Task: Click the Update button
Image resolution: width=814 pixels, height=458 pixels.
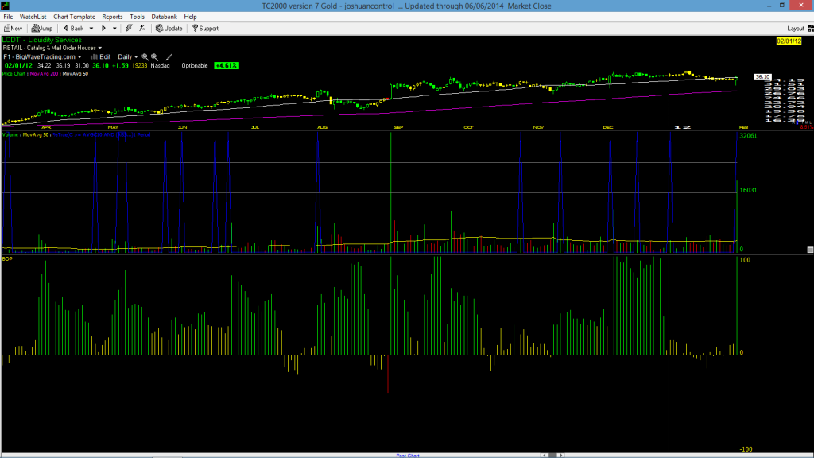Action: [169, 29]
